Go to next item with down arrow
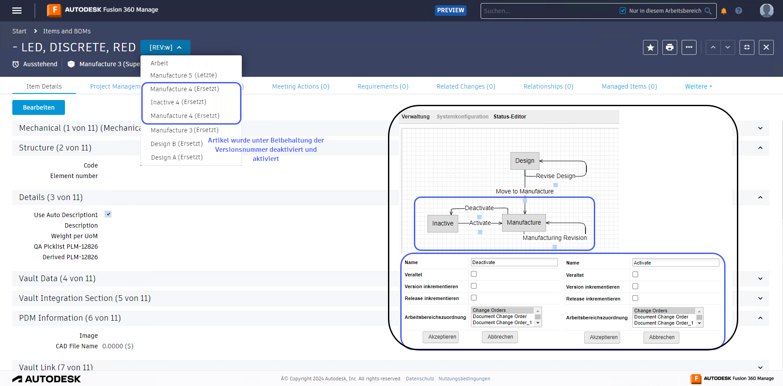Screen dimensions: 783x386 point(728,47)
